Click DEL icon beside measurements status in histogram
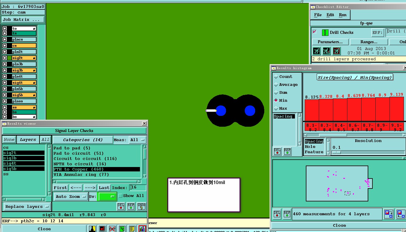The image size is (406, 232). coord(277,214)
